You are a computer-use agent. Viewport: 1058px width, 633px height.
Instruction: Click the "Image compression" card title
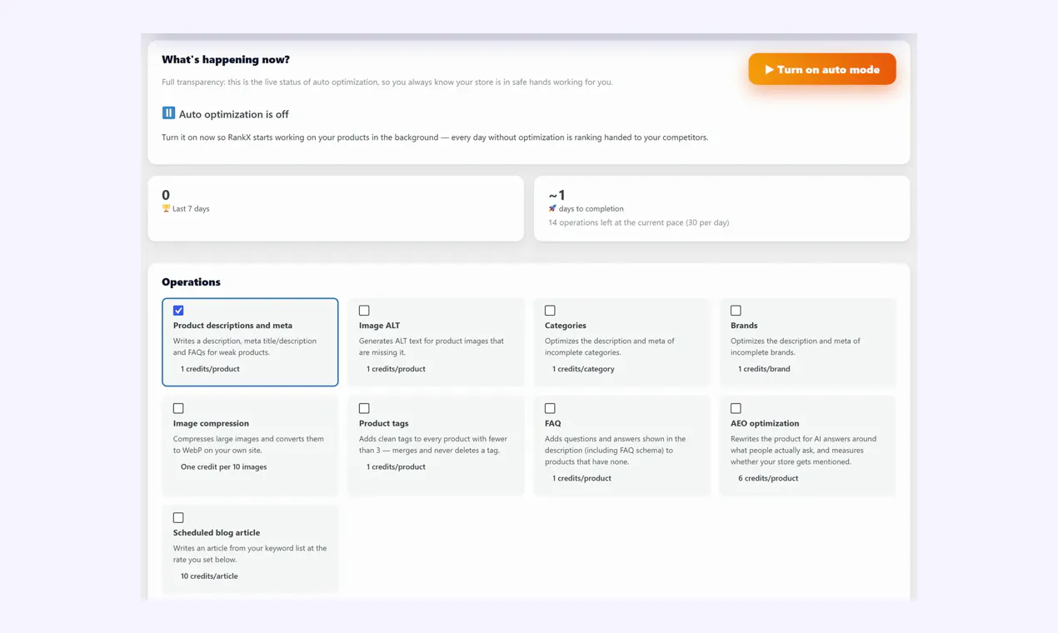click(211, 423)
